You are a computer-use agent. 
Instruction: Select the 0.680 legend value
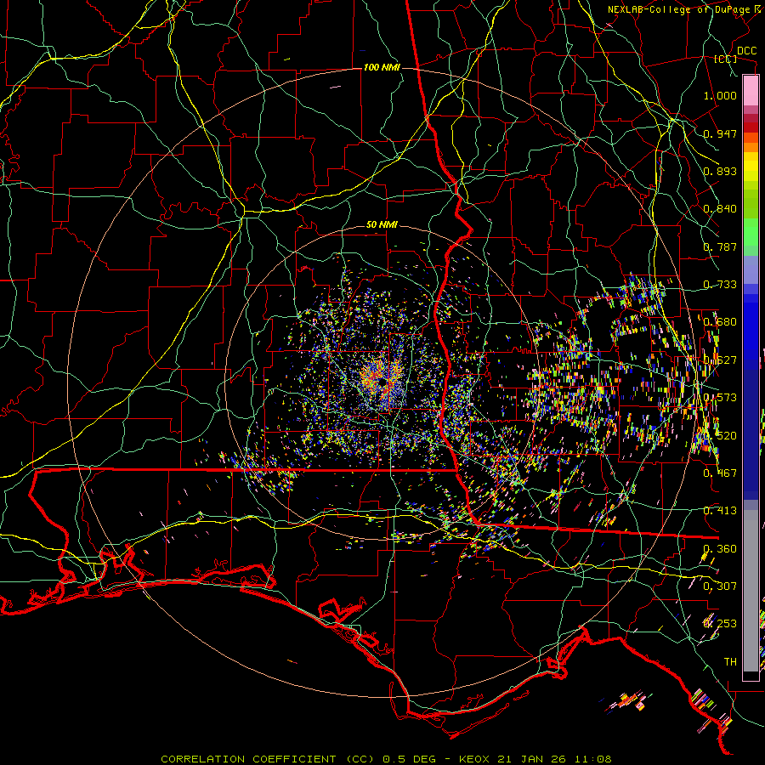(x=720, y=322)
